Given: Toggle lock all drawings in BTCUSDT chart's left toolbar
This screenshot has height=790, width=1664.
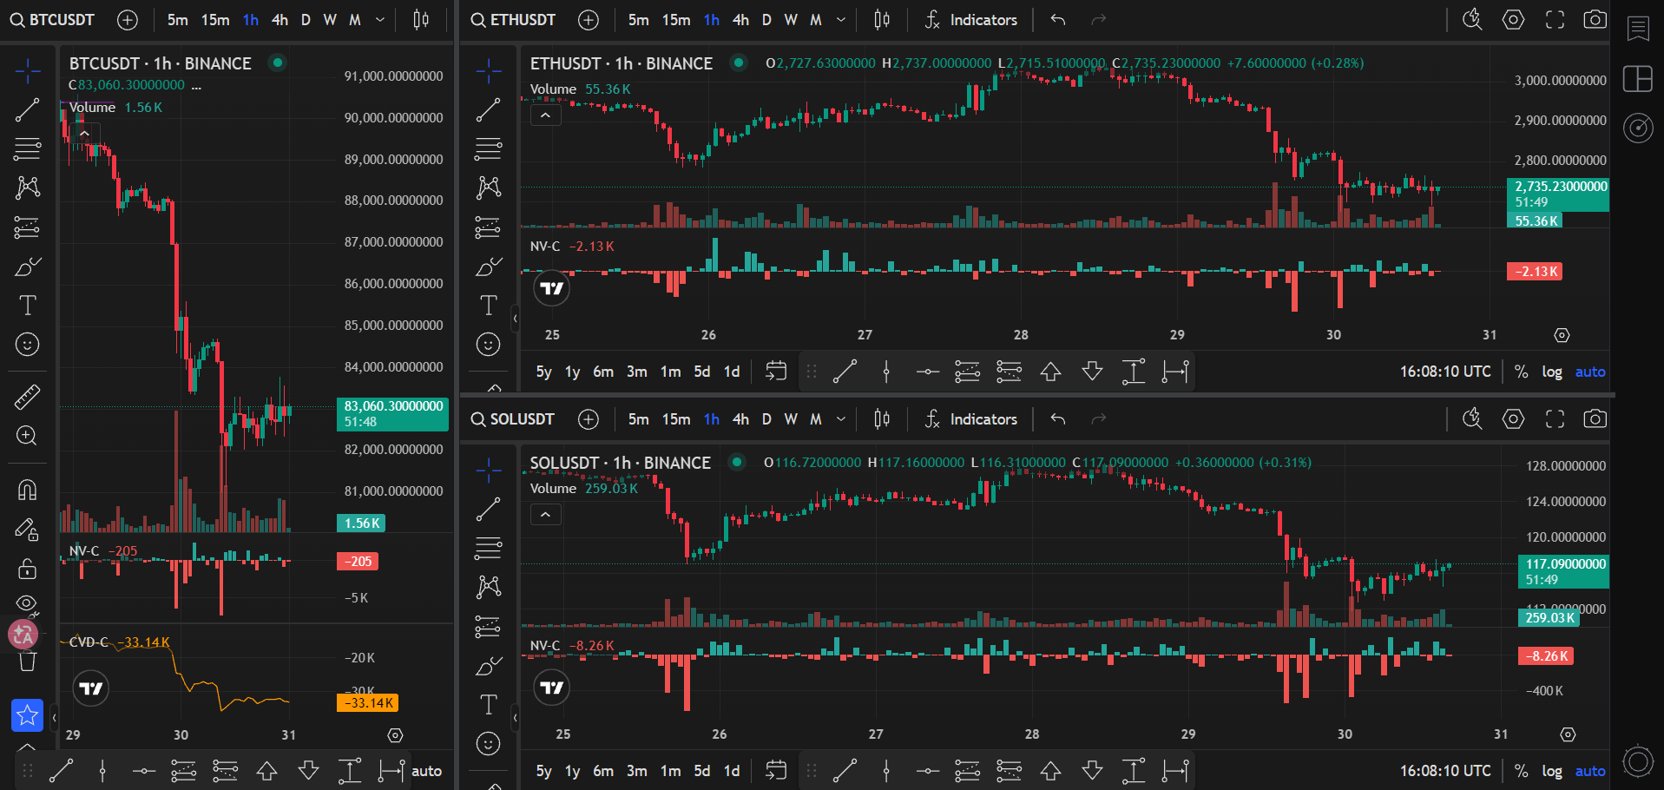Looking at the screenshot, I should pos(28,569).
